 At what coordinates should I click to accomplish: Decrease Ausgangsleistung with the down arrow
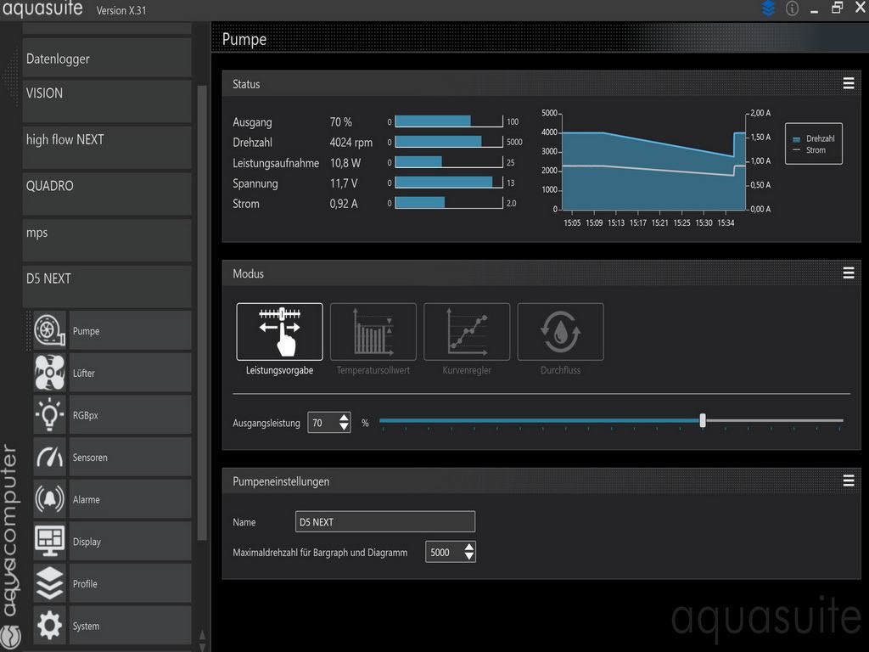tap(345, 427)
